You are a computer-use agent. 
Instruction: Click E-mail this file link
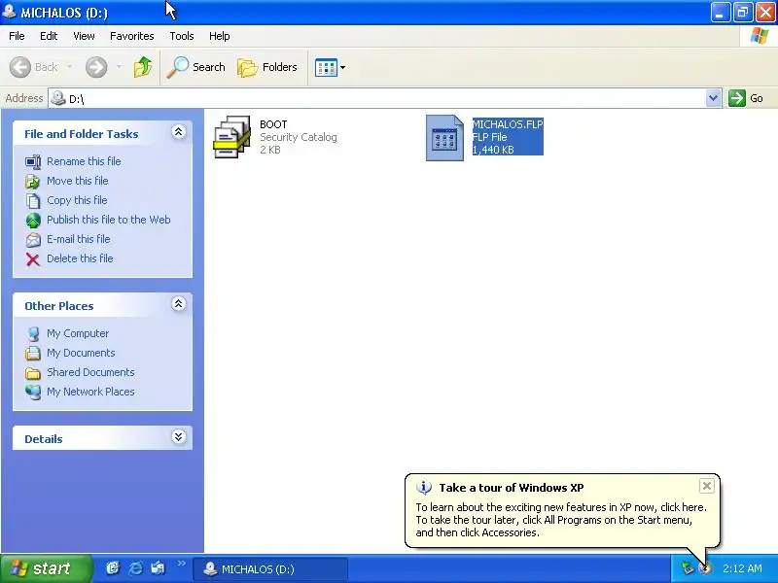click(x=79, y=239)
